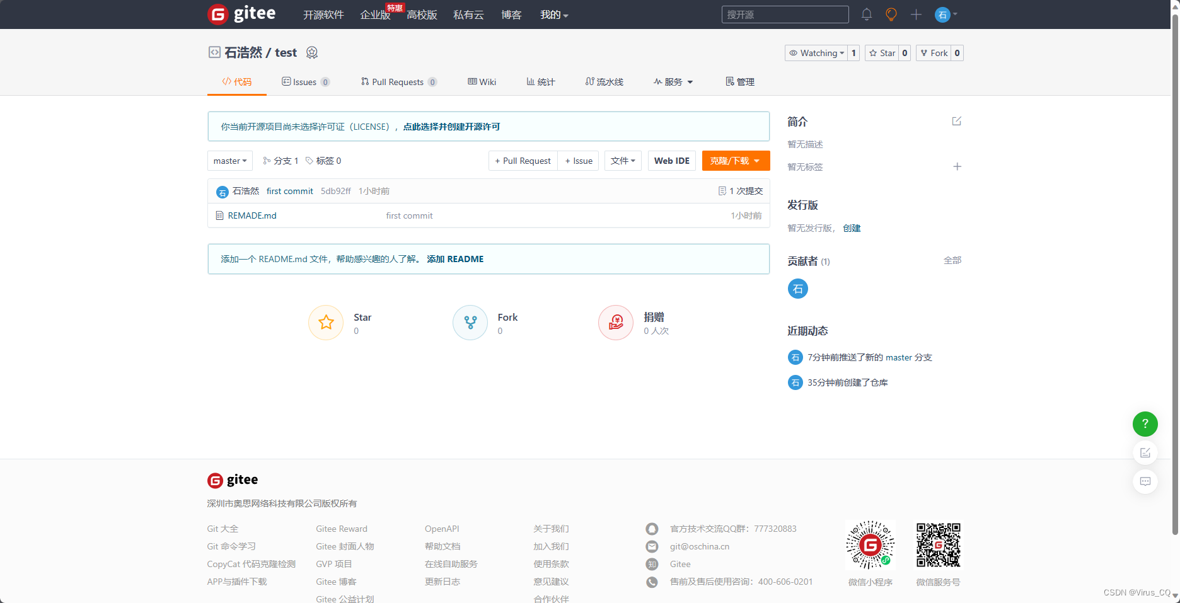Edit the 简介 section via the pencil icon
This screenshot has width=1180, height=603.
(957, 121)
